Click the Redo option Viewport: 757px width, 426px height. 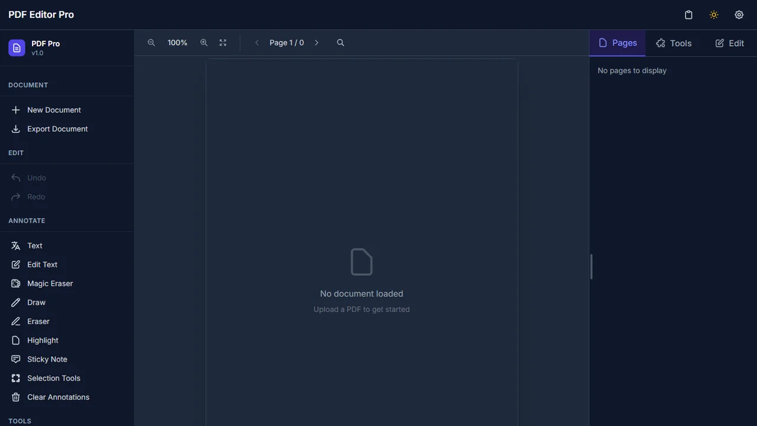click(67, 196)
